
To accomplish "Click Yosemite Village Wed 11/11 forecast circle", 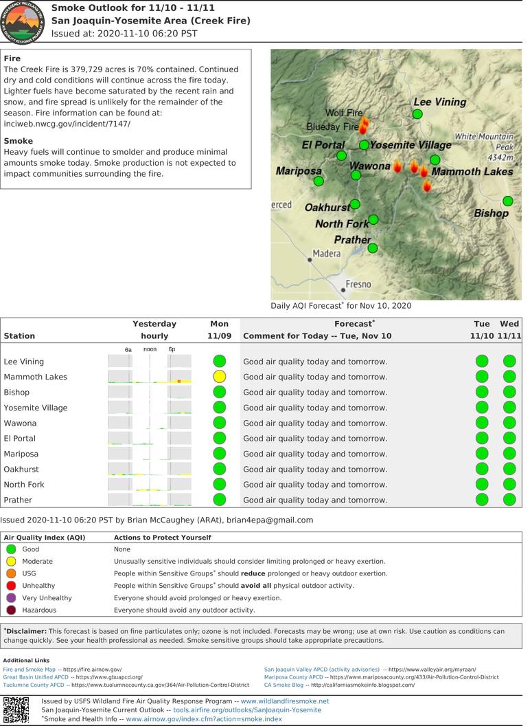I will tap(509, 408).
